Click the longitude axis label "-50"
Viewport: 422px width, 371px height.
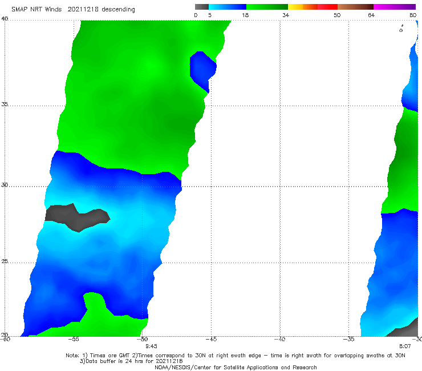143,339
